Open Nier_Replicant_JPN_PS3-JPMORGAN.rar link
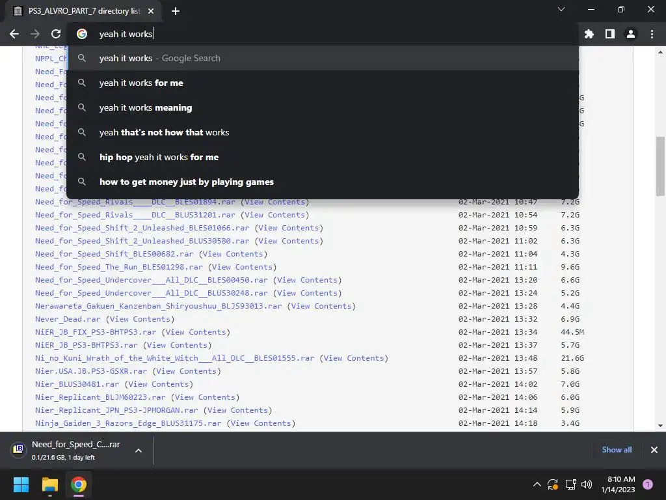Viewport: 666px width, 500px height. pos(116,410)
